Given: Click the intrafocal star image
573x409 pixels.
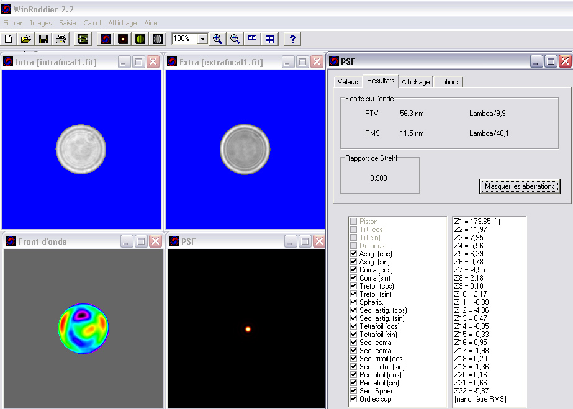Looking at the screenshot, I should [x=81, y=149].
